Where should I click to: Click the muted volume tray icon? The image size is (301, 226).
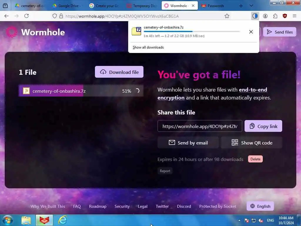[261, 220]
